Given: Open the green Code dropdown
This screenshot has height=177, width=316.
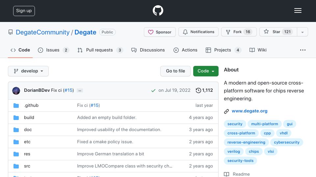Looking at the screenshot, I should pyautogui.click(x=206, y=71).
